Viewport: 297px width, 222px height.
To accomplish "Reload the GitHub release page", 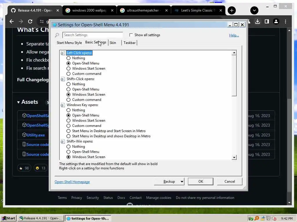I will coord(30,21).
